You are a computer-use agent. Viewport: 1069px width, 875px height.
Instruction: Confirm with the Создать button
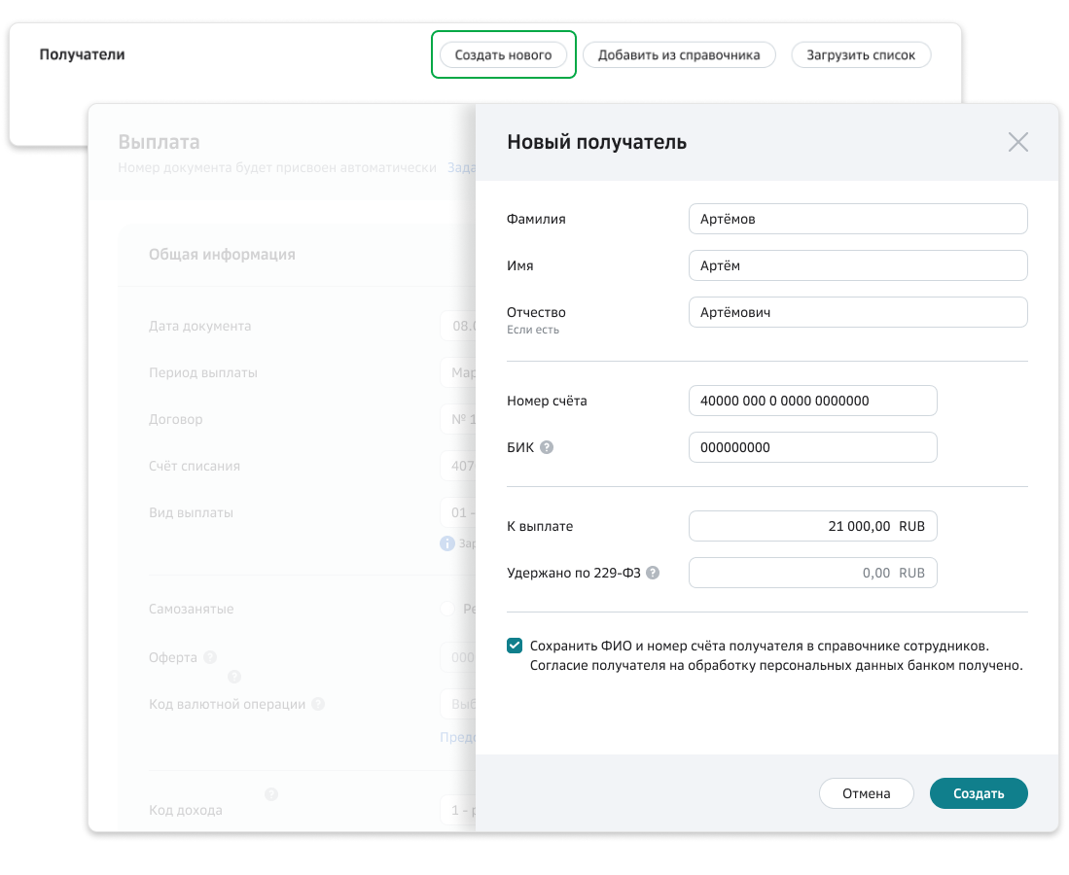pyautogui.click(x=978, y=793)
